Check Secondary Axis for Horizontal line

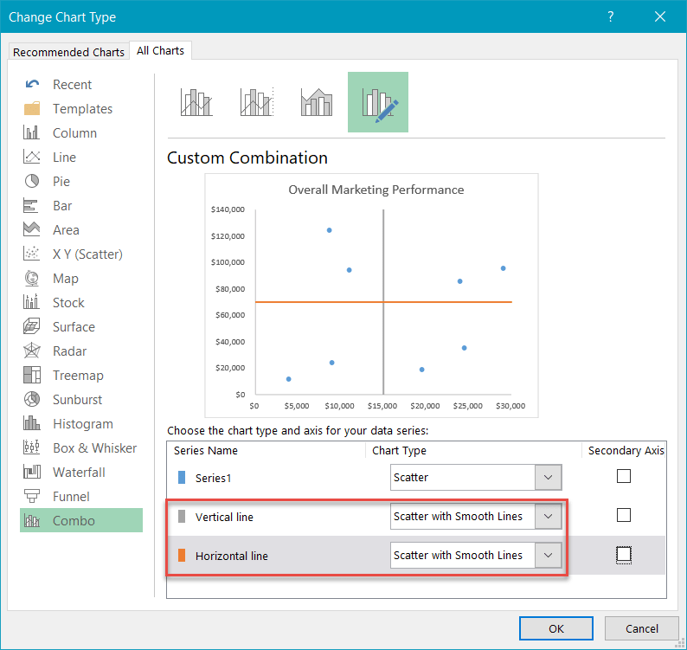coord(624,555)
